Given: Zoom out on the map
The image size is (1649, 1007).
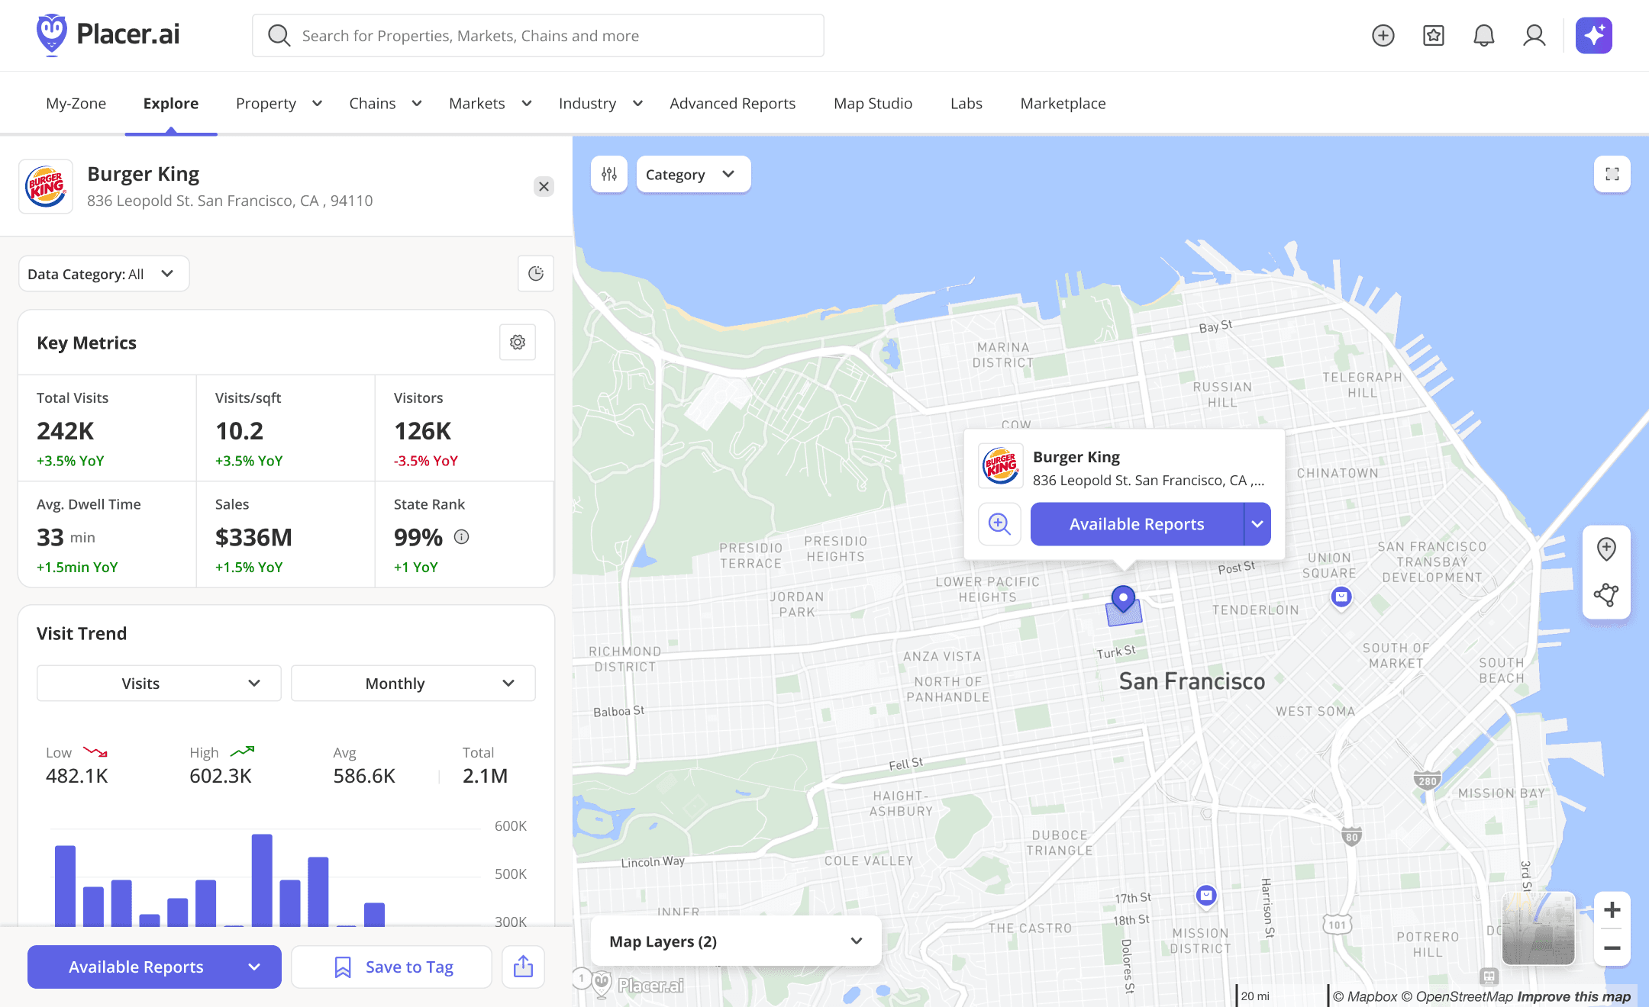Looking at the screenshot, I should pos(1612,948).
